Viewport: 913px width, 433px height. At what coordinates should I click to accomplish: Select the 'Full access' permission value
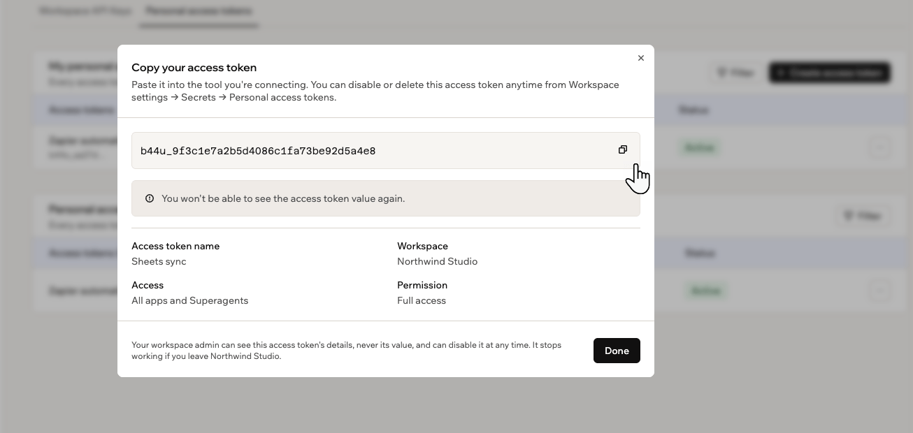point(422,300)
